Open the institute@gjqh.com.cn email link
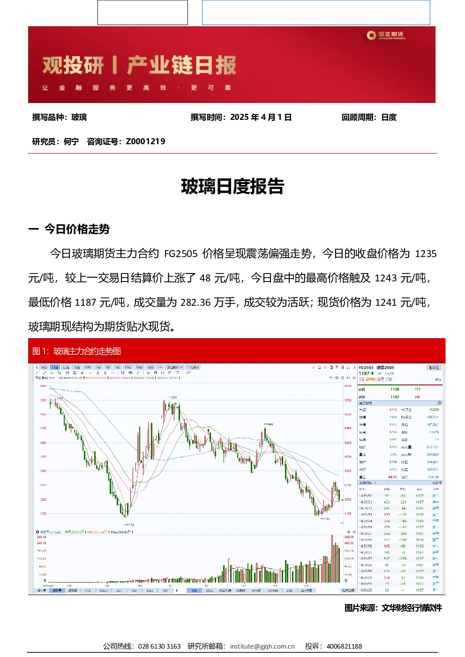 click(x=262, y=646)
